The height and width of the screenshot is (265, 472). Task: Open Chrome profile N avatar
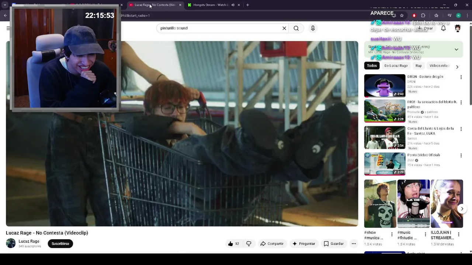pyautogui.click(x=458, y=15)
